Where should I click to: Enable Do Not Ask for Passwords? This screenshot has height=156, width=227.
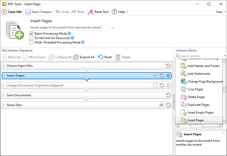[32, 38]
